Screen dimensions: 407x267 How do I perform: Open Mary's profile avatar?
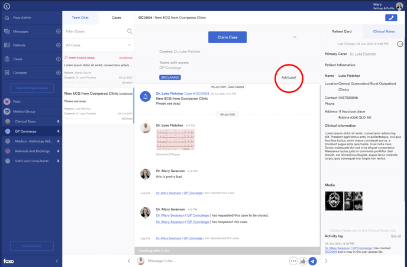399,7
